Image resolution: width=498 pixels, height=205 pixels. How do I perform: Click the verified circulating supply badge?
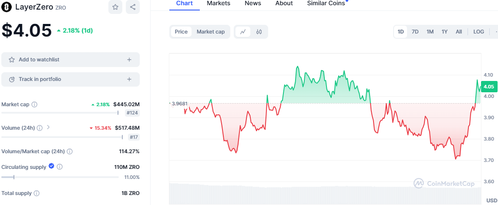51,166
